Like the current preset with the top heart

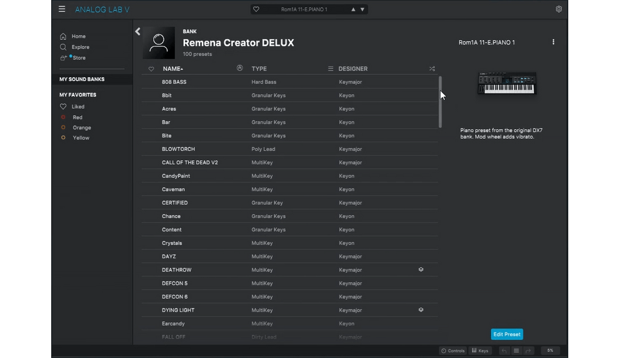point(256,9)
